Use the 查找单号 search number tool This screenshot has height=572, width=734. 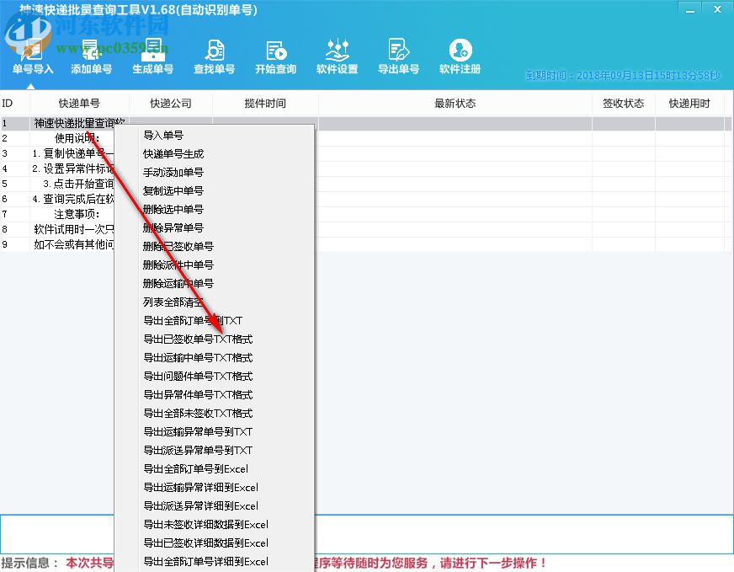tap(214, 55)
